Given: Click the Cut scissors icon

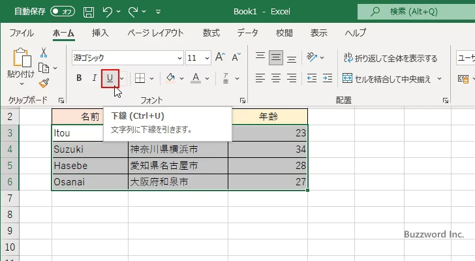Looking at the screenshot, I should 44,53.
